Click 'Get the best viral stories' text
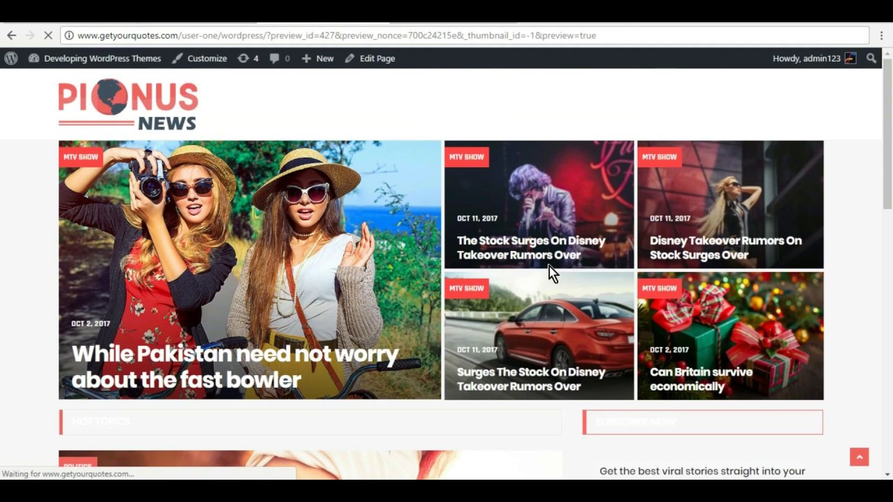 [x=702, y=471]
